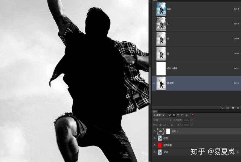Click the 红 channel thumbnail
The image size is (241, 162).
click(161, 24)
